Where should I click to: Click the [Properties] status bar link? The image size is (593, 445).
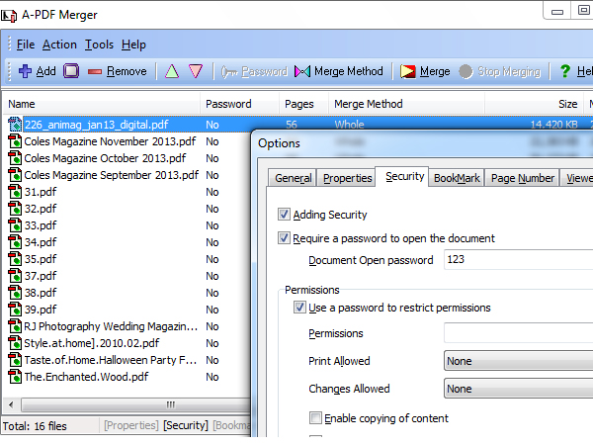(x=130, y=425)
